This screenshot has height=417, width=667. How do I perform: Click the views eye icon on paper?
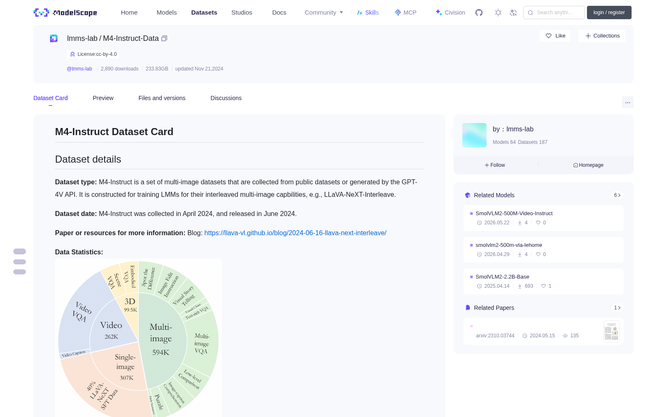[565, 336]
